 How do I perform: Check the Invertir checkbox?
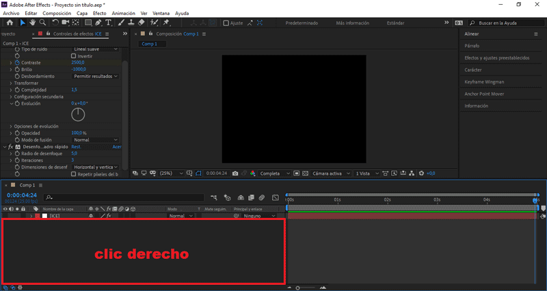click(73, 56)
